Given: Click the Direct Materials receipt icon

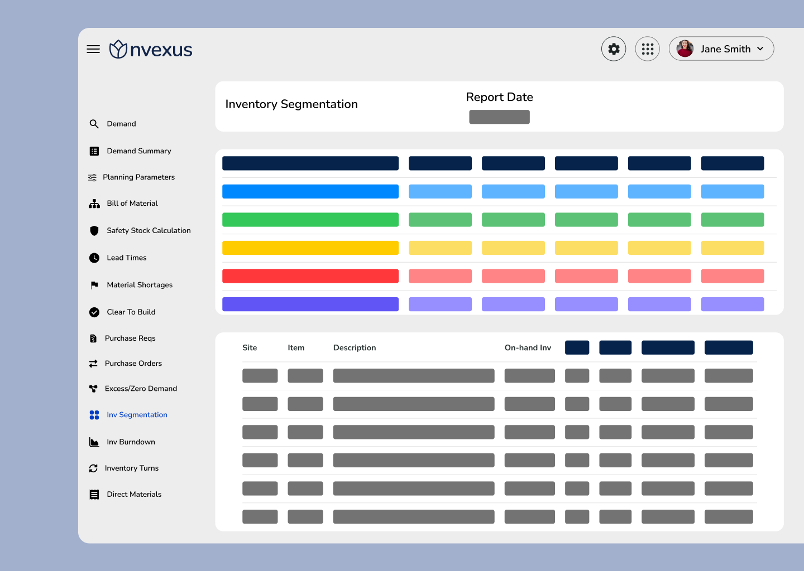Looking at the screenshot, I should [x=94, y=495].
